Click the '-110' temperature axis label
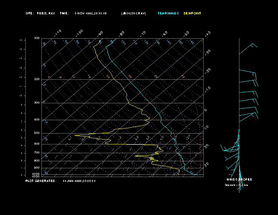The image size is (278, 215). click(x=58, y=33)
